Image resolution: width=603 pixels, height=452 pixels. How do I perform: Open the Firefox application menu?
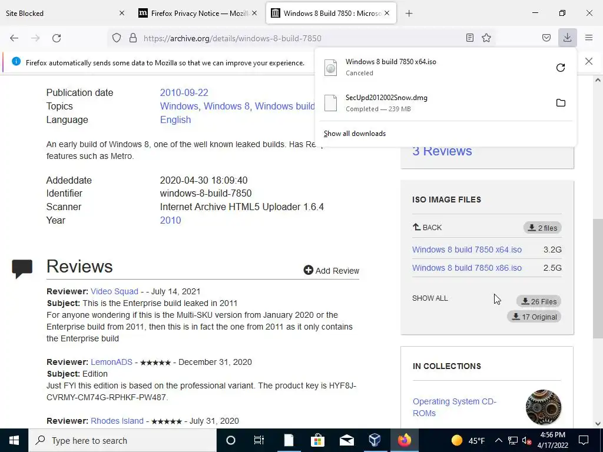[589, 38]
